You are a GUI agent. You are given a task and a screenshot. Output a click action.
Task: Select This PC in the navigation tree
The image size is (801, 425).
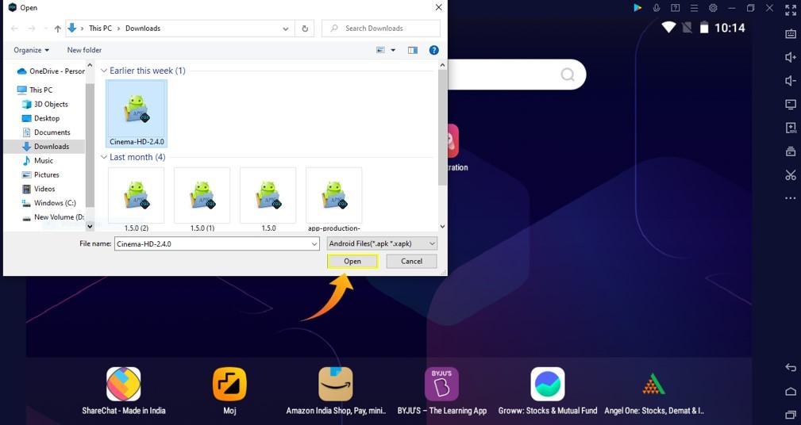(35, 90)
